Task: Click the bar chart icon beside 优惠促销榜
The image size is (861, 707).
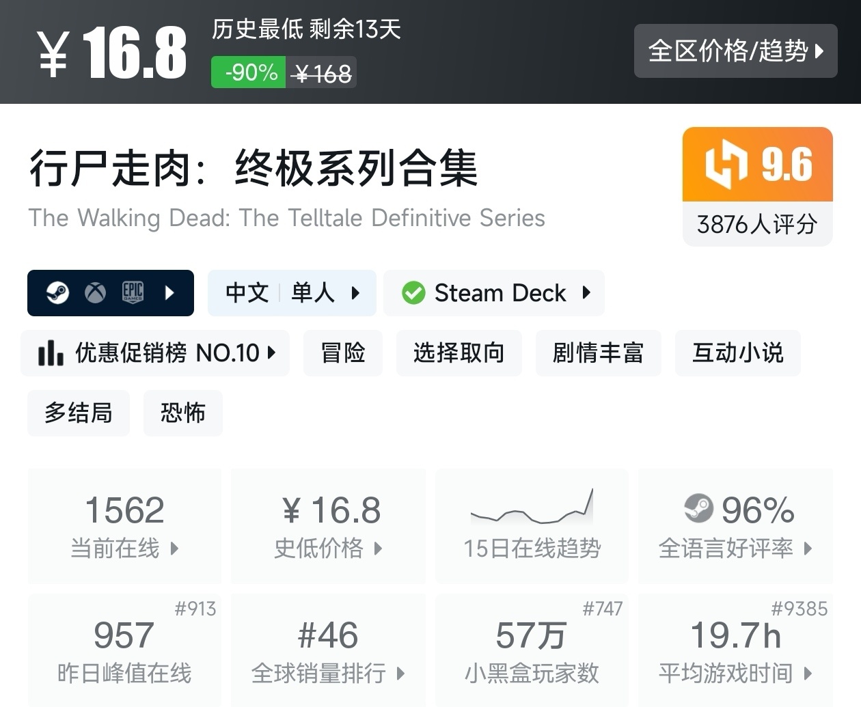Action: (x=51, y=353)
